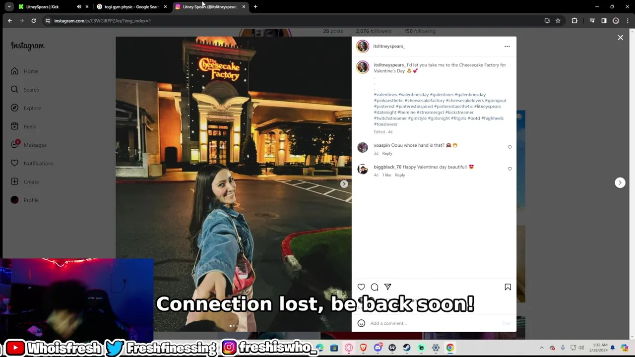Expand the system tray hidden icons
The image size is (635, 357).
tap(541, 348)
